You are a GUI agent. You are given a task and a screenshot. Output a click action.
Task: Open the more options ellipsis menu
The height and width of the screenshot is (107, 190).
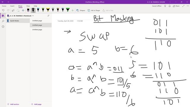tap(188, 6)
